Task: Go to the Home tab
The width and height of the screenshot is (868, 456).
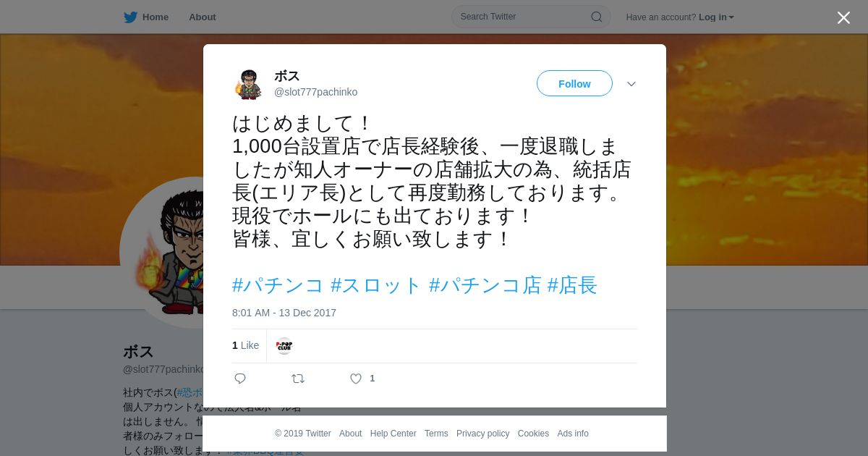Action: point(156,17)
